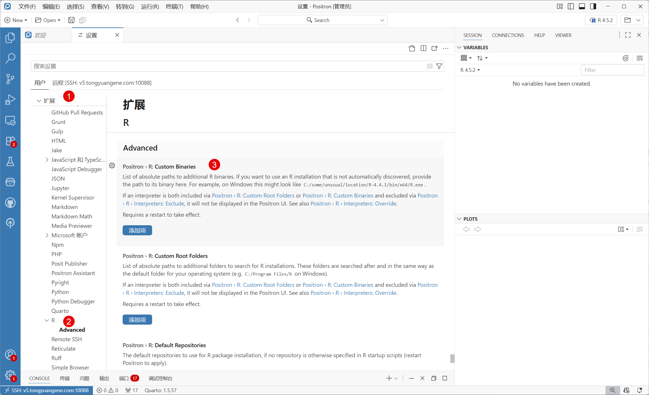Click 添加项 under Custom Binaries

(137, 230)
